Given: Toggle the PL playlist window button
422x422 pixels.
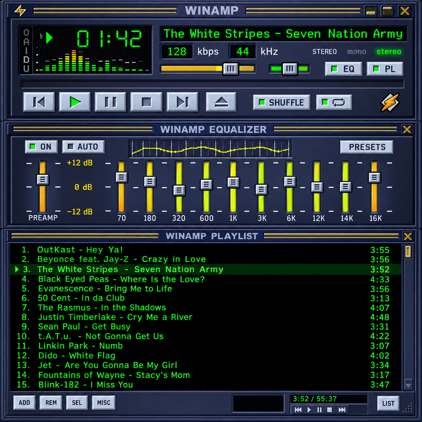Looking at the screenshot, I should pyautogui.click(x=385, y=69).
